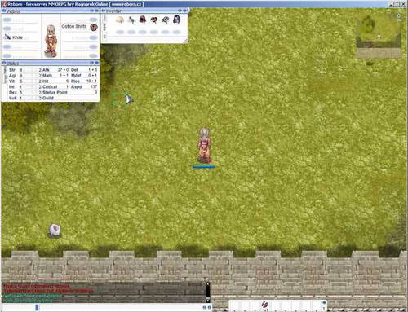The width and height of the screenshot is (408, 312).
Task: Select the small white-gray second inventory item
Action: [x=131, y=20]
